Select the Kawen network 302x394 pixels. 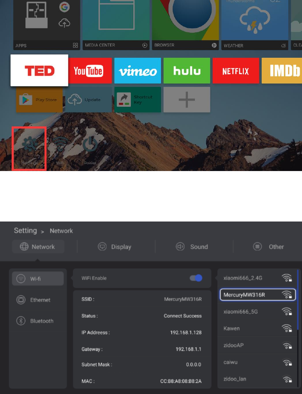[x=257, y=328]
